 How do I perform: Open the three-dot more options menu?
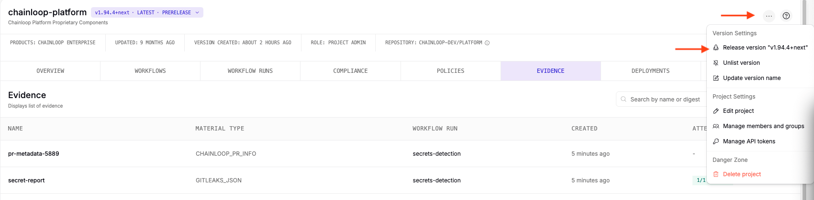[x=769, y=16]
